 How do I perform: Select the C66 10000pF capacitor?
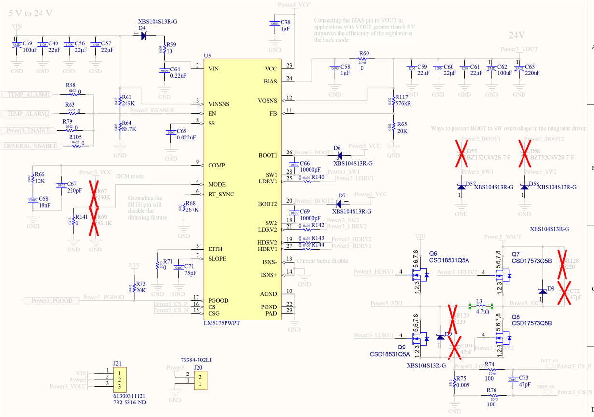point(294,165)
